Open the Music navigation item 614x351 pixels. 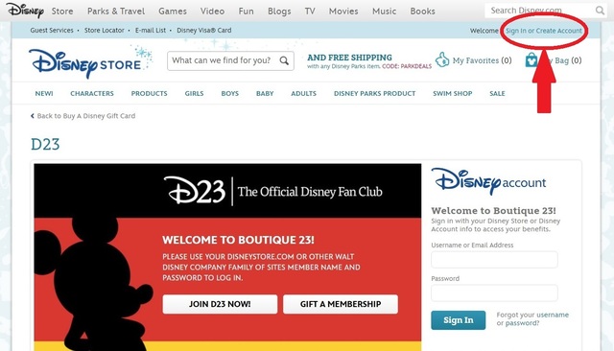[384, 12]
